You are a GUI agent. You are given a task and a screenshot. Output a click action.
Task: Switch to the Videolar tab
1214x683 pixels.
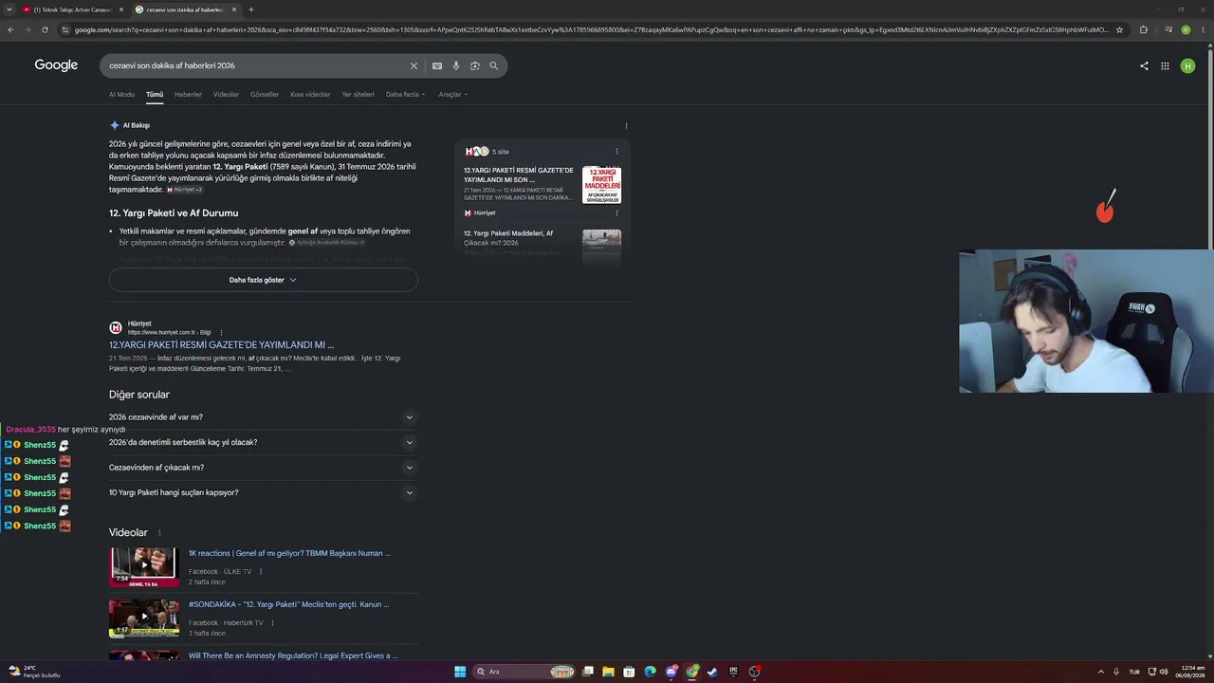coord(226,95)
